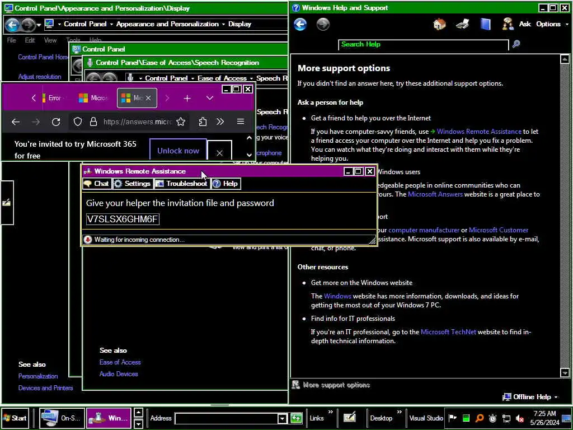Open the Edit menu in Display window

tap(30, 40)
